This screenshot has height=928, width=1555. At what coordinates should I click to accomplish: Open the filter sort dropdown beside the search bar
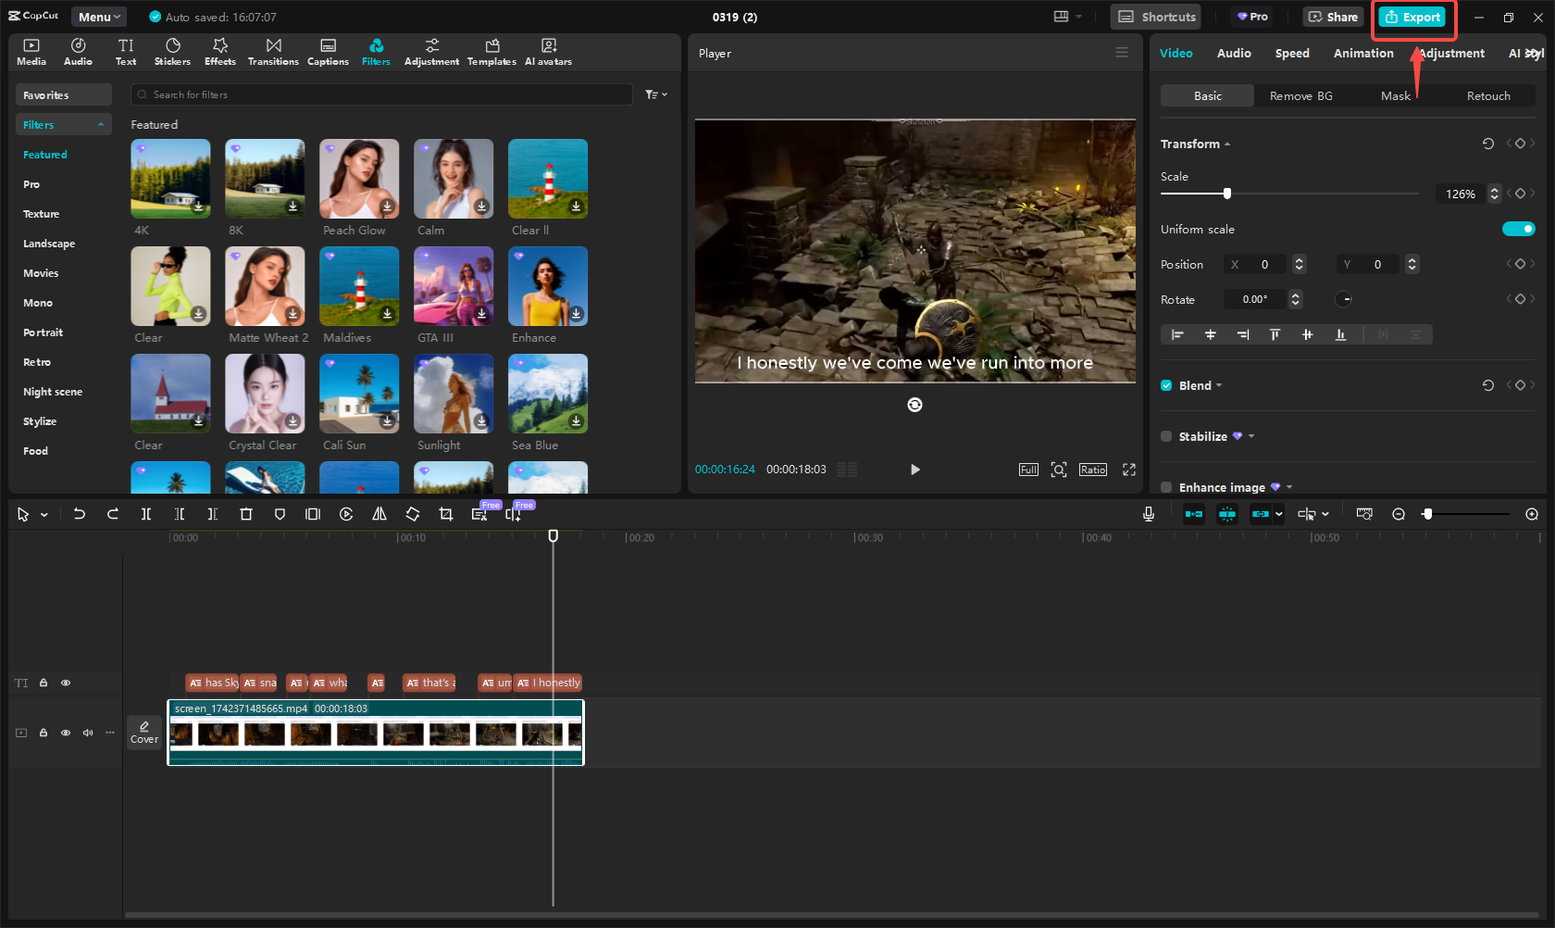(x=655, y=94)
